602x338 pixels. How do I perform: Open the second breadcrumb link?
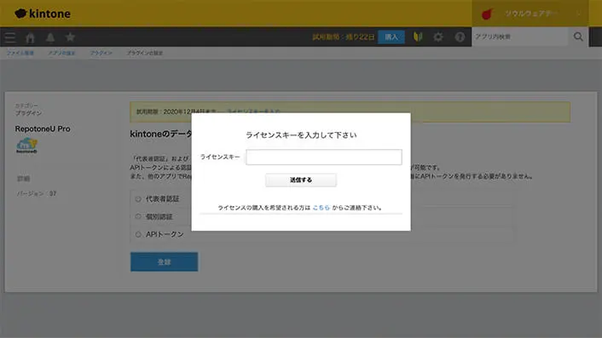coord(61,53)
